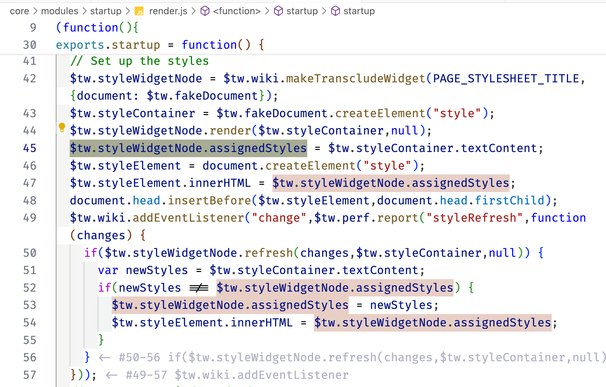The image size is (606, 387).
Task: Click last startup cube symbol icon
Action: [x=335, y=11]
